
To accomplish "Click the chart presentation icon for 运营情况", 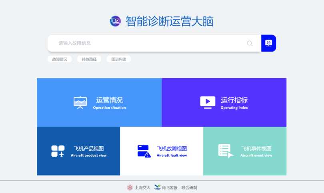I will [80, 102].
